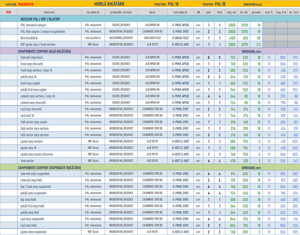
Task: Click the 'cod material' column header
Action: 180,12
